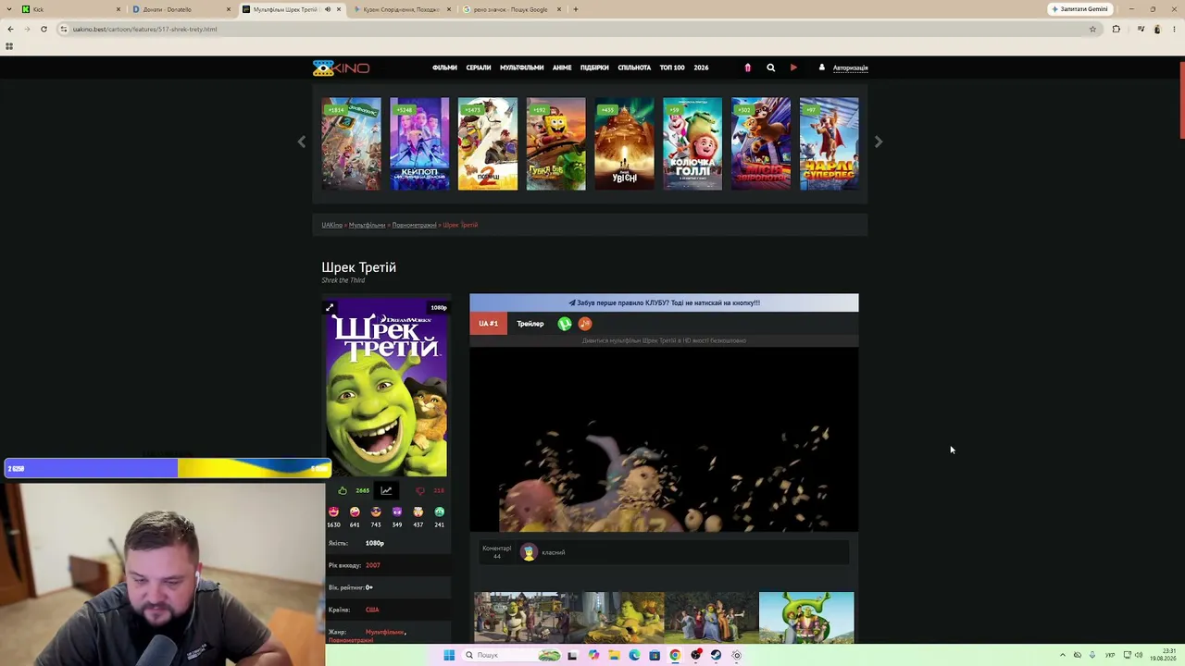Open the rating statistics chart icon
Image resolution: width=1185 pixels, height=666 pixels.
pyautogui.click(x=386, y=490)
